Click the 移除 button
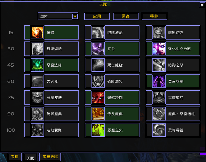Viewport: 206px width, 162px height. pyautogui.click(x=154, y=16)
